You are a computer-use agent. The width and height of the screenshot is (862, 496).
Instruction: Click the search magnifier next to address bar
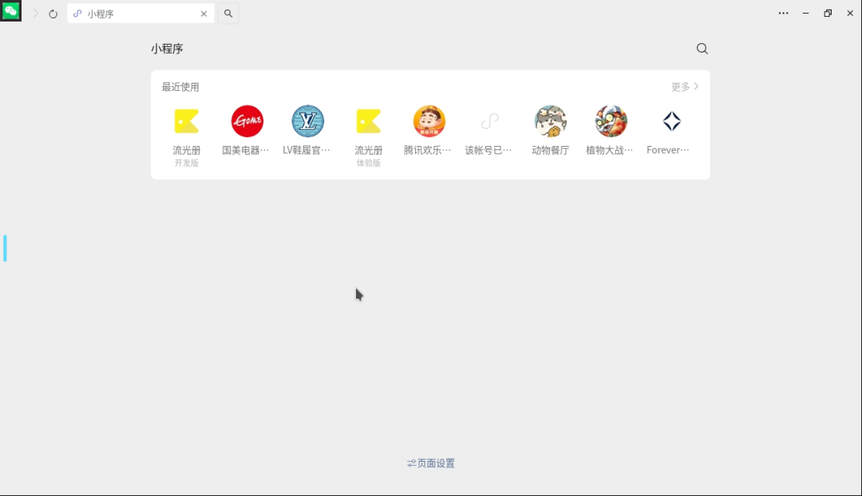[228, 14]
